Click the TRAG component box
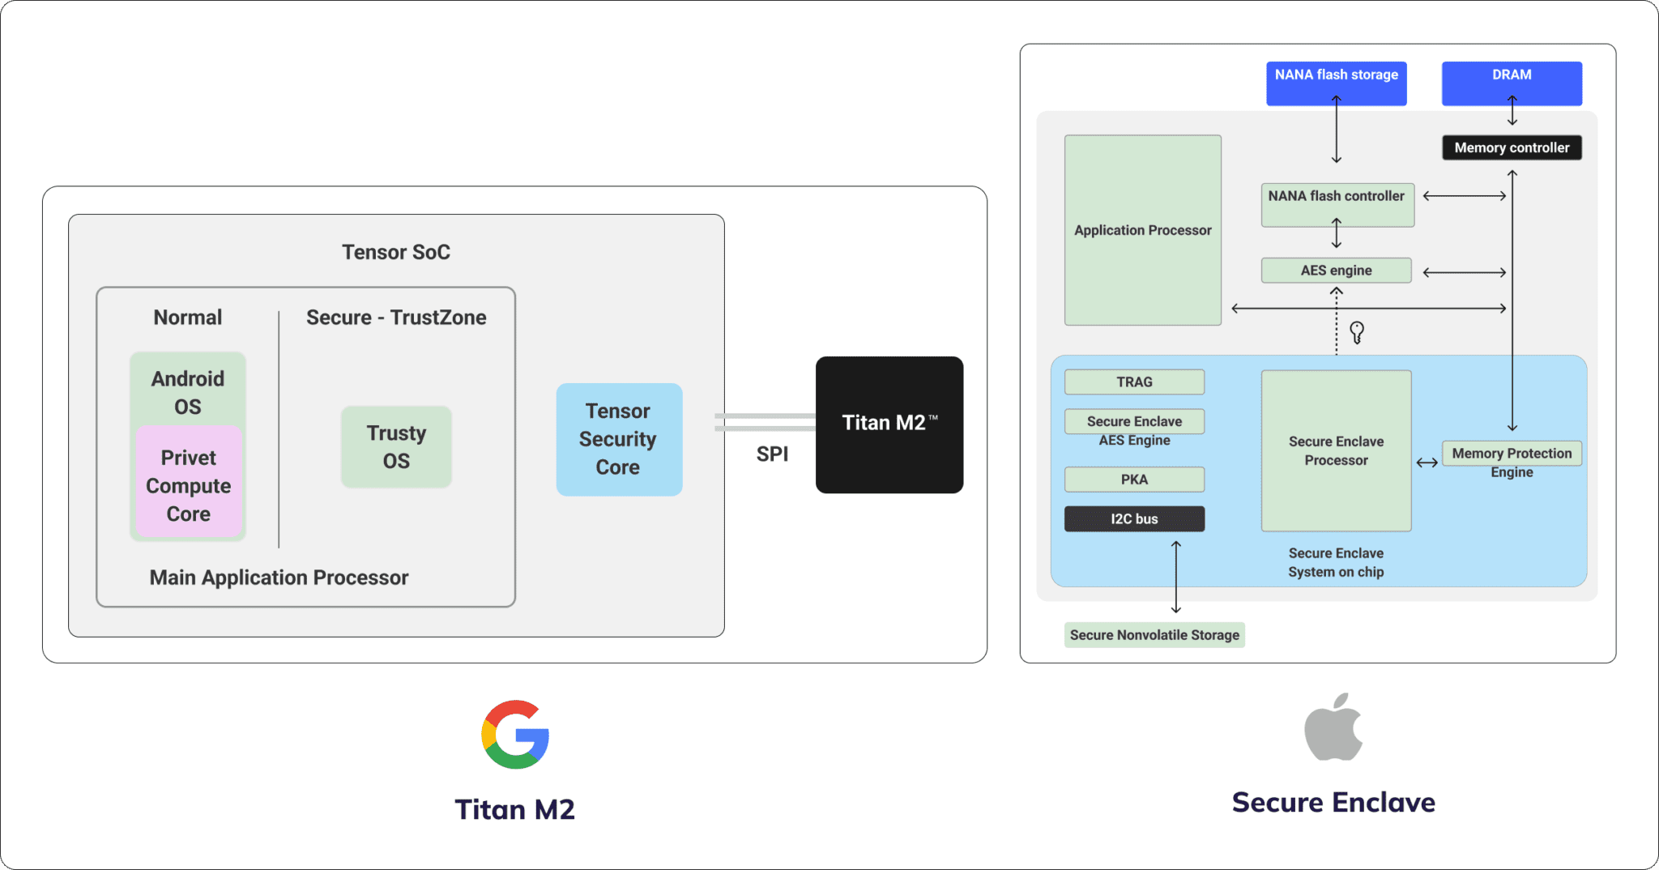1659x870 pixels. (x=1134, y=382)
